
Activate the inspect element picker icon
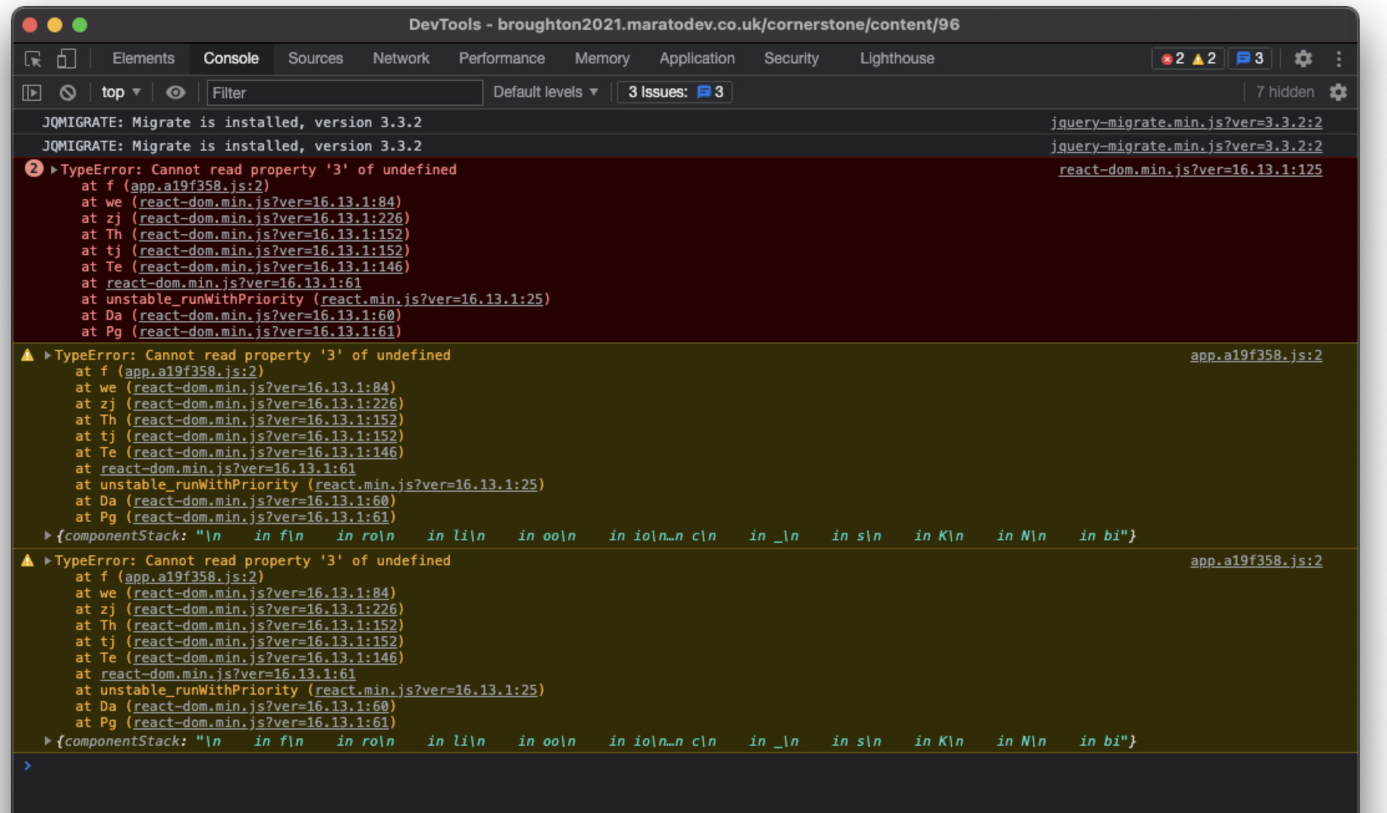(x=32, y=59)
